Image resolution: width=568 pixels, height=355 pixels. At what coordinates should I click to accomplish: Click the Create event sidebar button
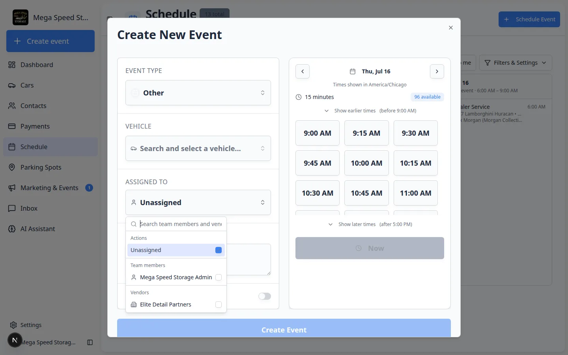[50, 41]
